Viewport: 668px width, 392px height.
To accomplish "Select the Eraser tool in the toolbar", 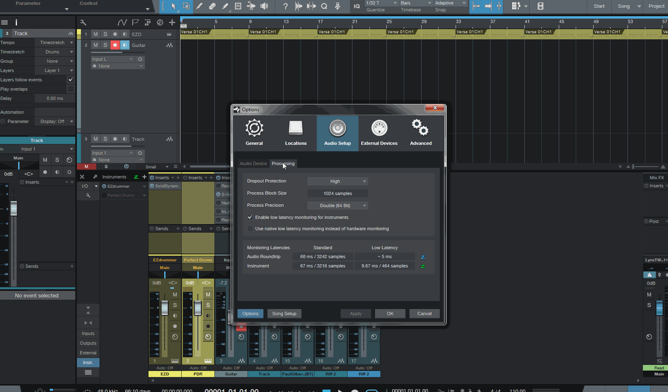I will coord(212,6).
